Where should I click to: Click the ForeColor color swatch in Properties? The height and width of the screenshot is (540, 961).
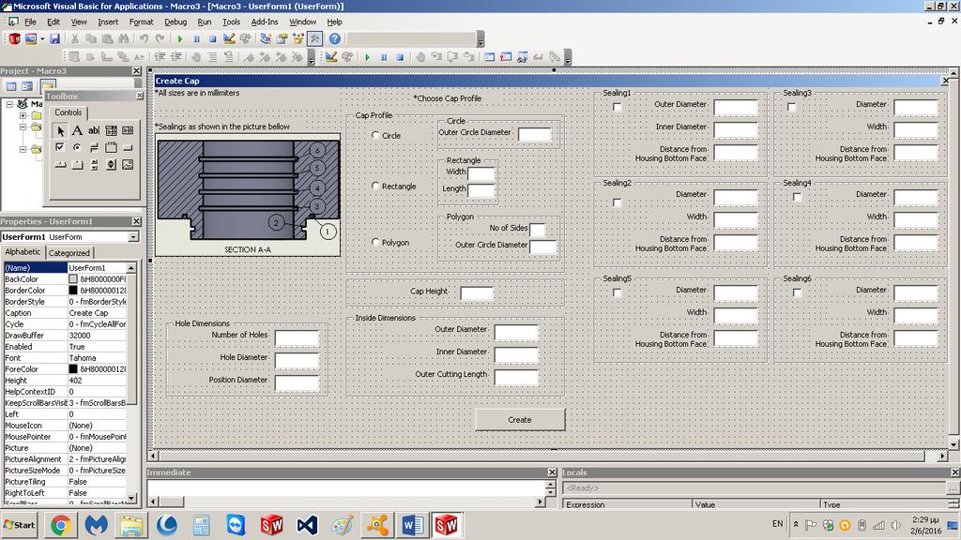(x=73, y=369)
